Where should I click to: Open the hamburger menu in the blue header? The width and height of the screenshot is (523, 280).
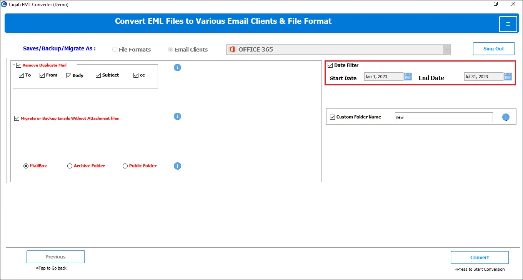pos(508,24)
